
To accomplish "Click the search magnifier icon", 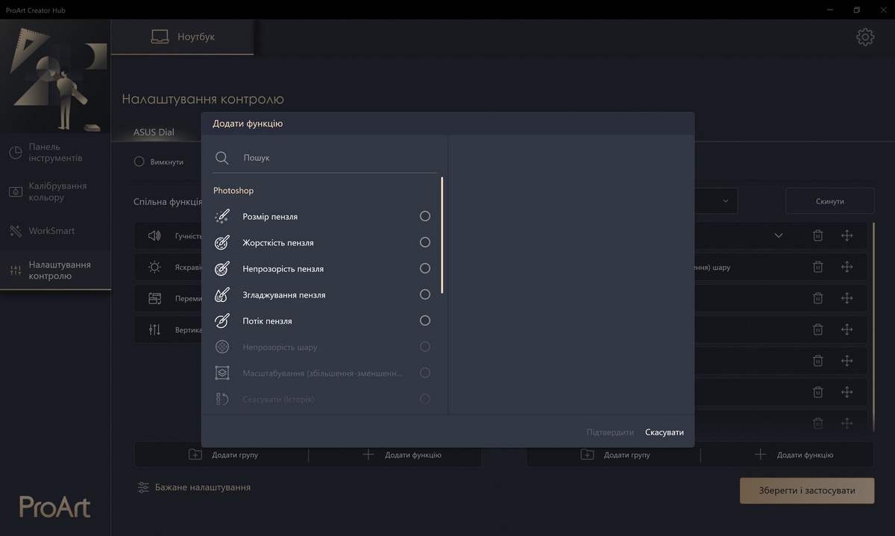I will pyautogui.click(x=222, y=158).
